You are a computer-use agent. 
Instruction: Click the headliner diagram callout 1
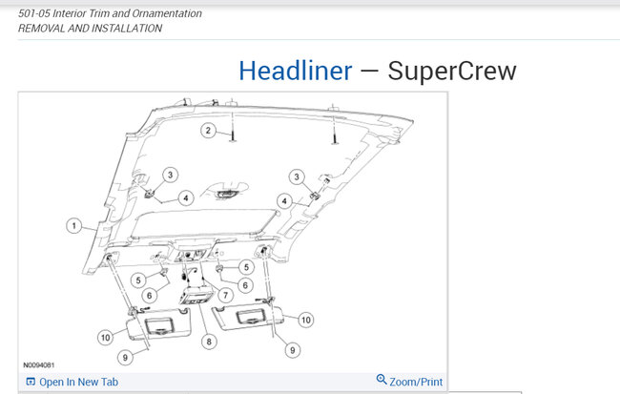point(74,226)
